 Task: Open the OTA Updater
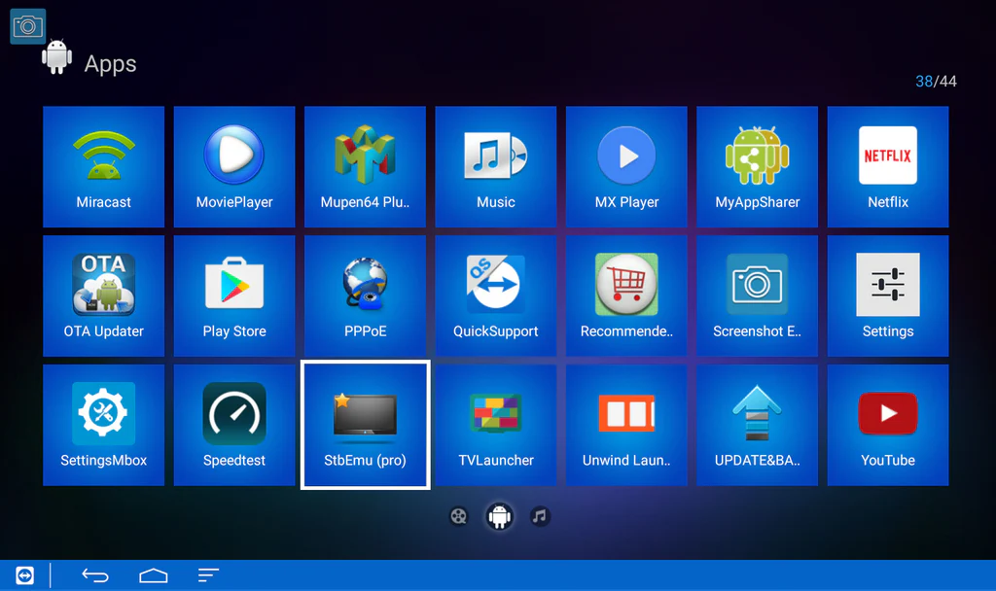click(x=103, y=295)
